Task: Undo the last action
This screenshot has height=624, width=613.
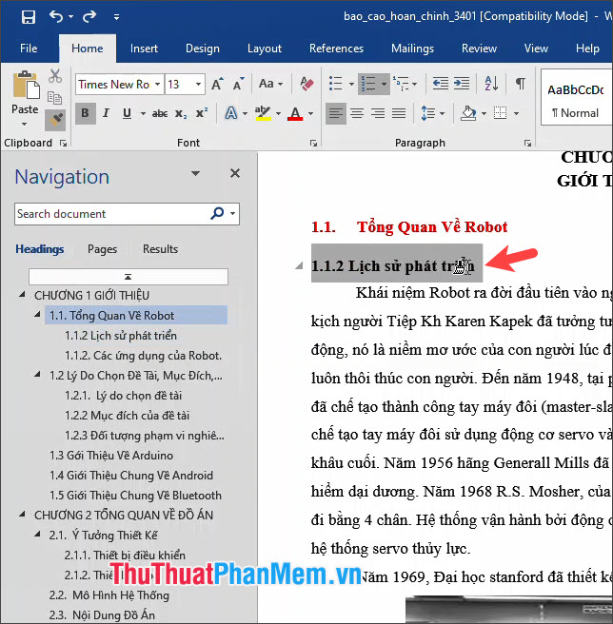Action: [x=56, y=16]
